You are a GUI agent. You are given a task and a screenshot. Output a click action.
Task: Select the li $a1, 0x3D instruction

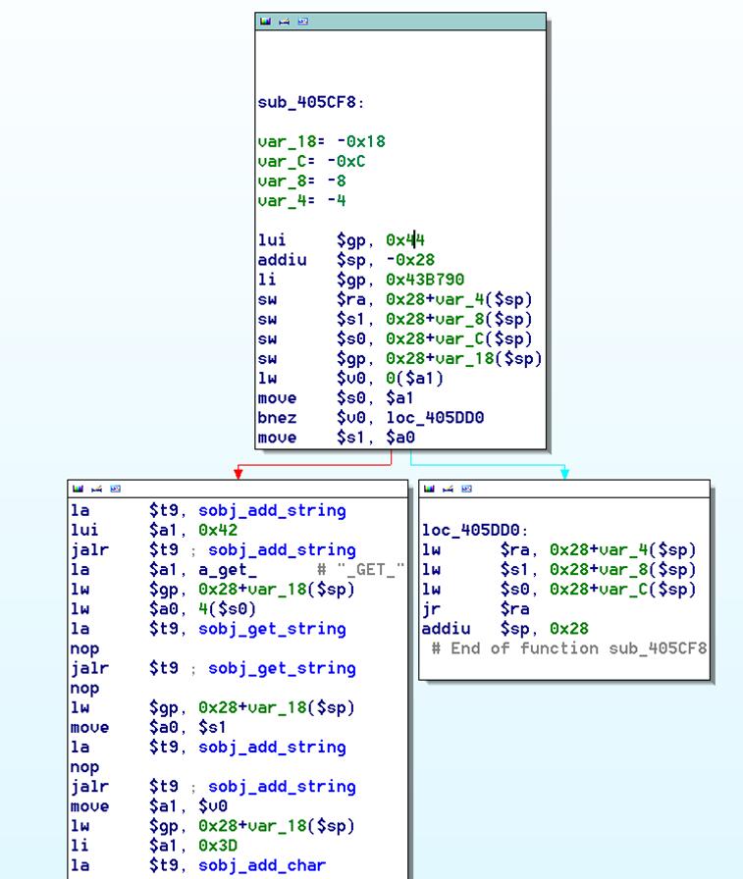tap(154, 846)
